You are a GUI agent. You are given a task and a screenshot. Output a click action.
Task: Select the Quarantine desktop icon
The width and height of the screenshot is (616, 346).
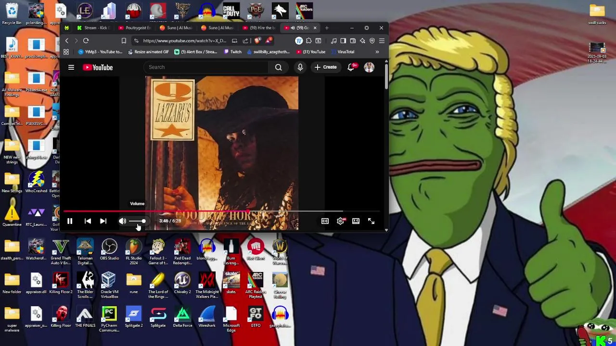pos(12,216)
